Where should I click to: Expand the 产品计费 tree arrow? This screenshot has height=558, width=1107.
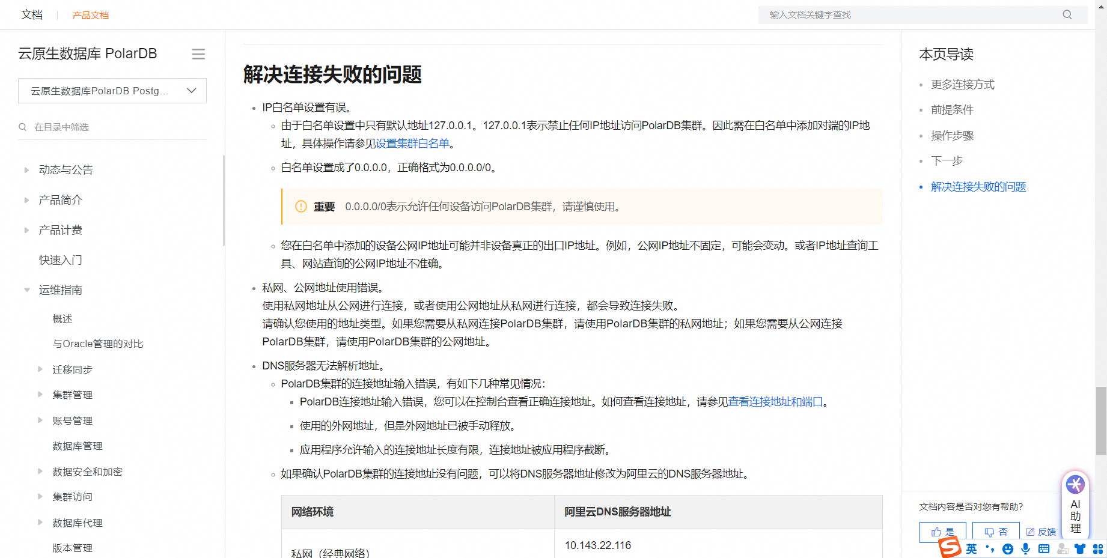pos(26,230)
